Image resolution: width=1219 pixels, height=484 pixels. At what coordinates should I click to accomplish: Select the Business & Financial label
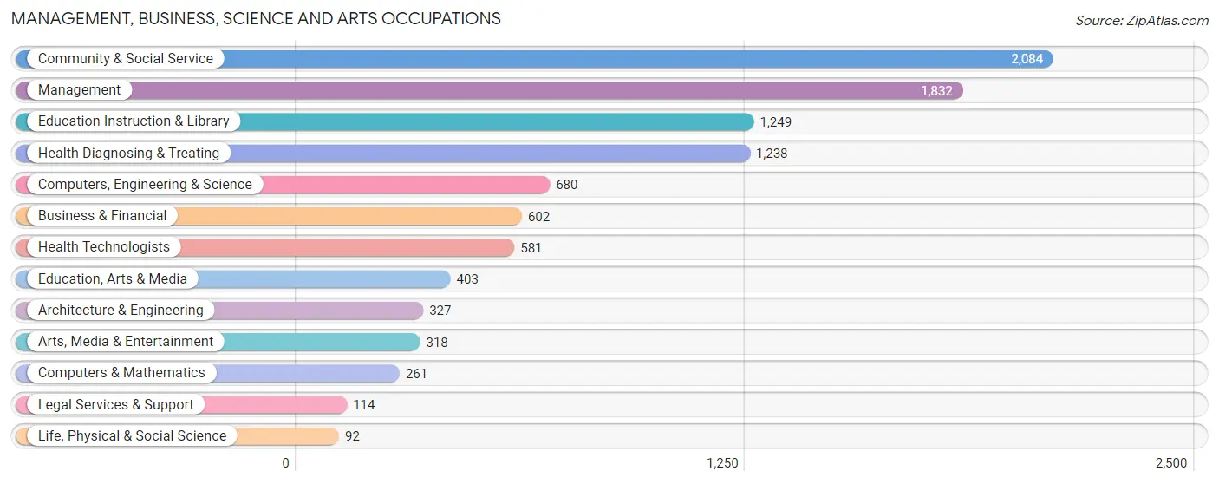pos(102,216)
